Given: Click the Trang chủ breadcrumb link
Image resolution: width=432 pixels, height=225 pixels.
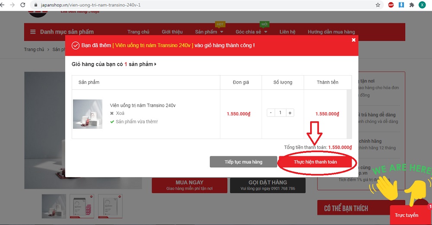Looking at the screenshot, I should pos(34,49).
